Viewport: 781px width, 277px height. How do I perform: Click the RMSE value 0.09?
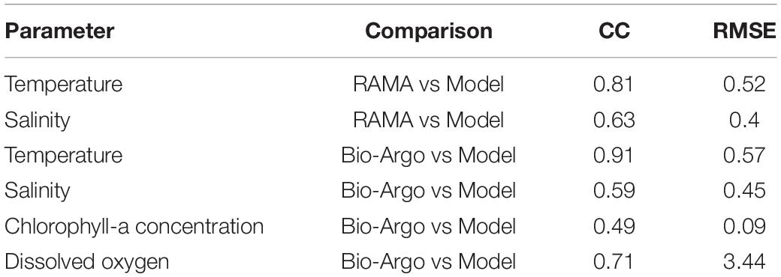tap(745, 226)
